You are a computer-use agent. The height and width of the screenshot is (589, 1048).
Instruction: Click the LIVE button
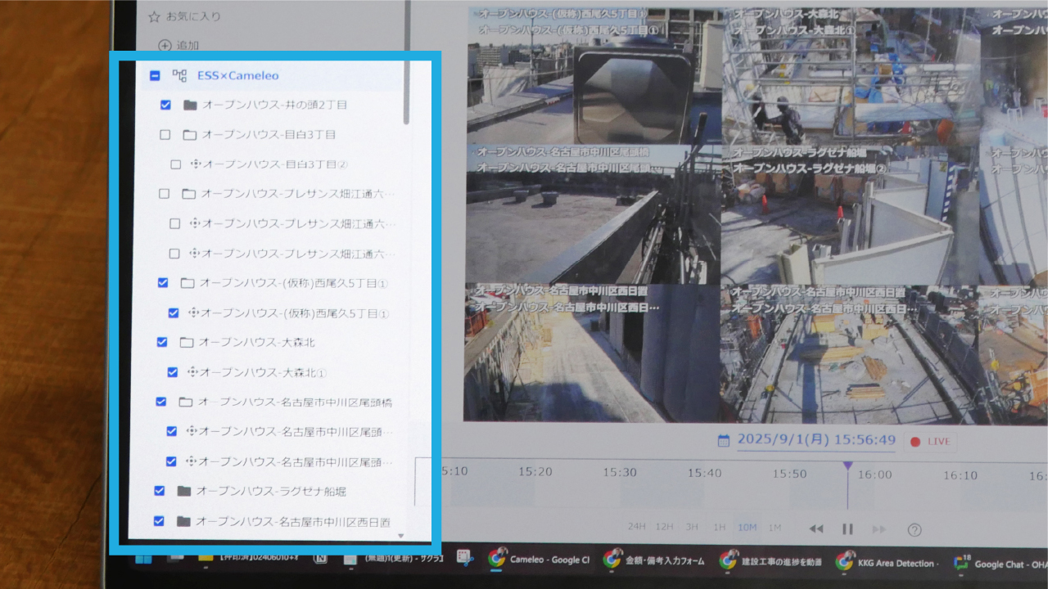coord(931,441)
